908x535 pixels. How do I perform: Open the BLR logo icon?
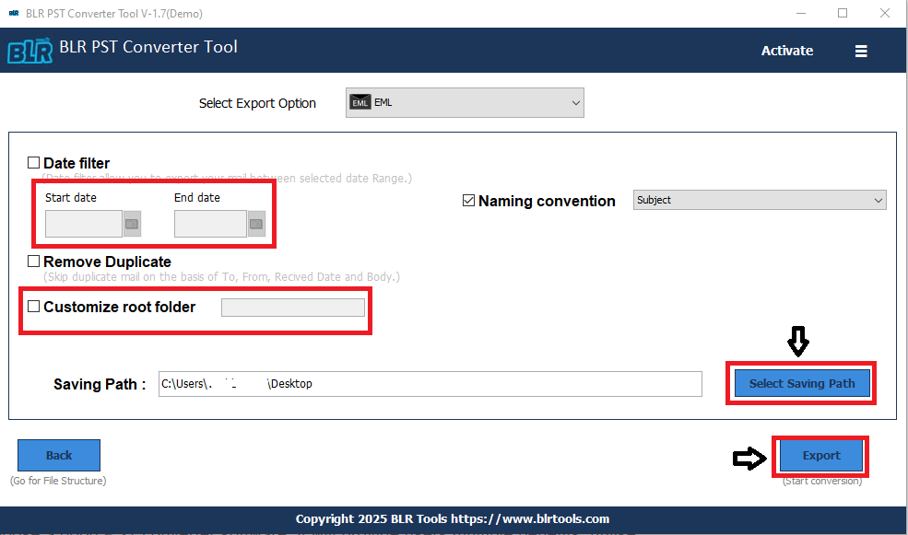[x=29, y=51]
